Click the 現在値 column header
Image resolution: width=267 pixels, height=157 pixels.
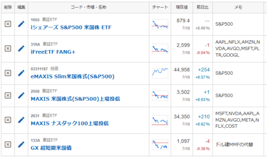[182, 7]
